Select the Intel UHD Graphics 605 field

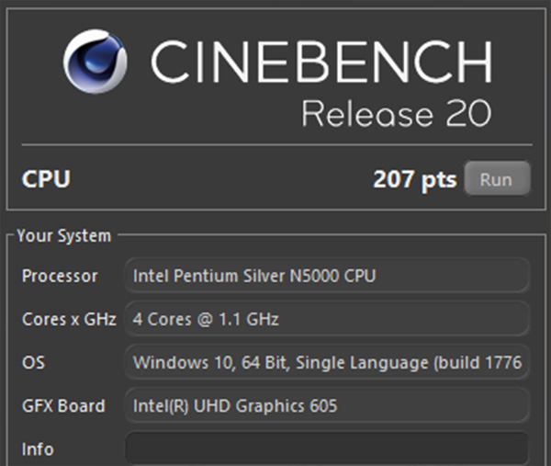pyautogui.click(x=326, y=405)
